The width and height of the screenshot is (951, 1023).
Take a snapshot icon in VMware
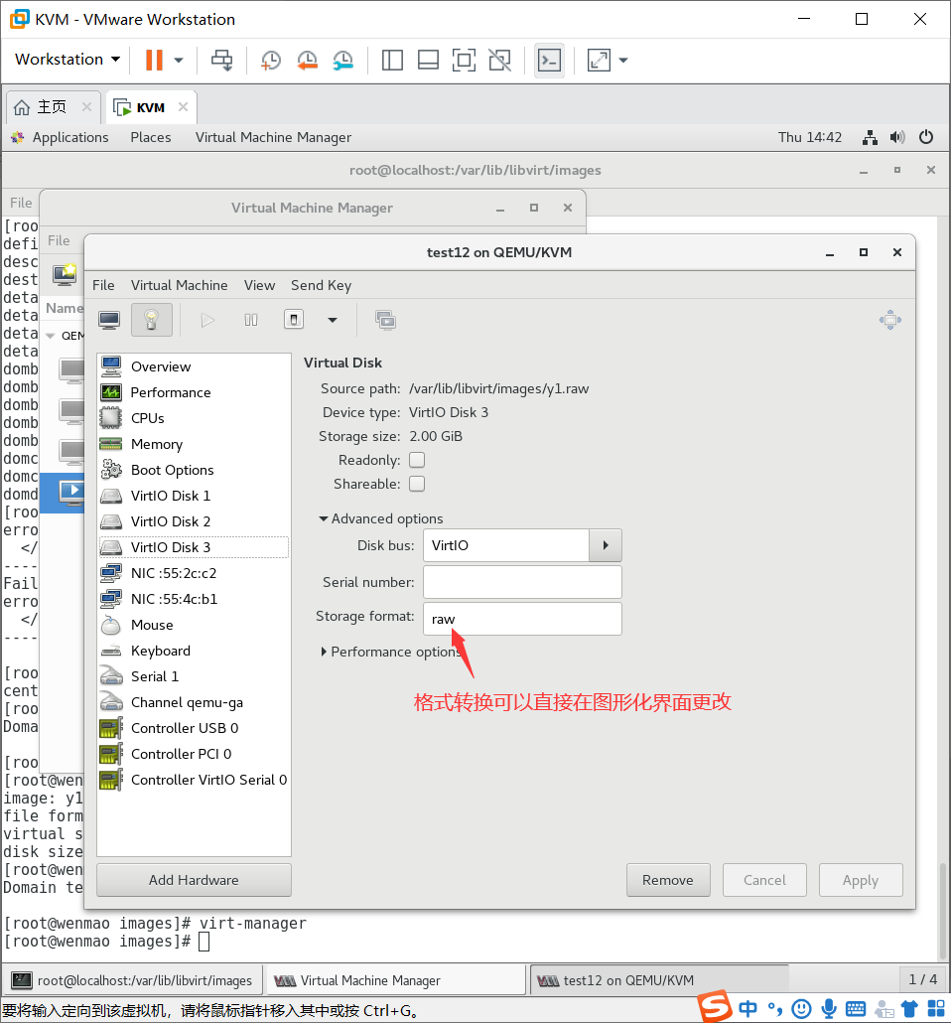coord(270,60)
